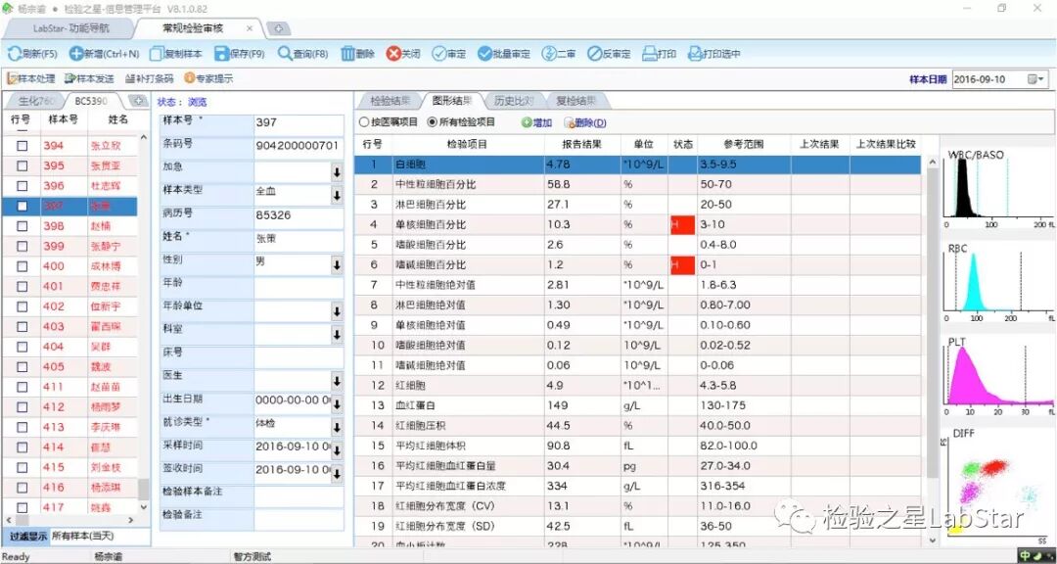Open 样本处理 sample processing
Screen dimensions: 1057x564
[31, 79]
